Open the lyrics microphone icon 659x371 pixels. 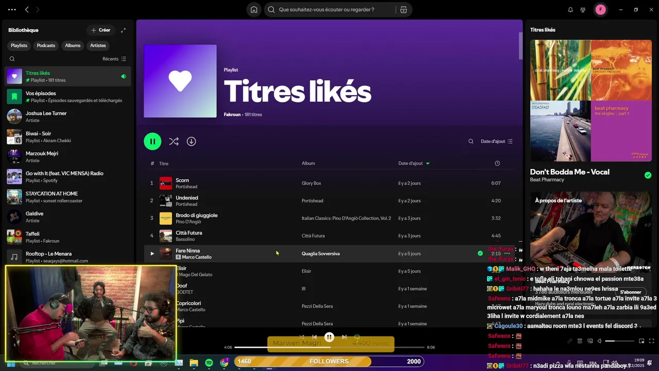569,341
